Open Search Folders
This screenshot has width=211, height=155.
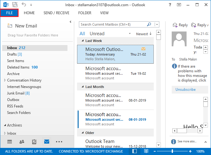(x=19, y=113)
